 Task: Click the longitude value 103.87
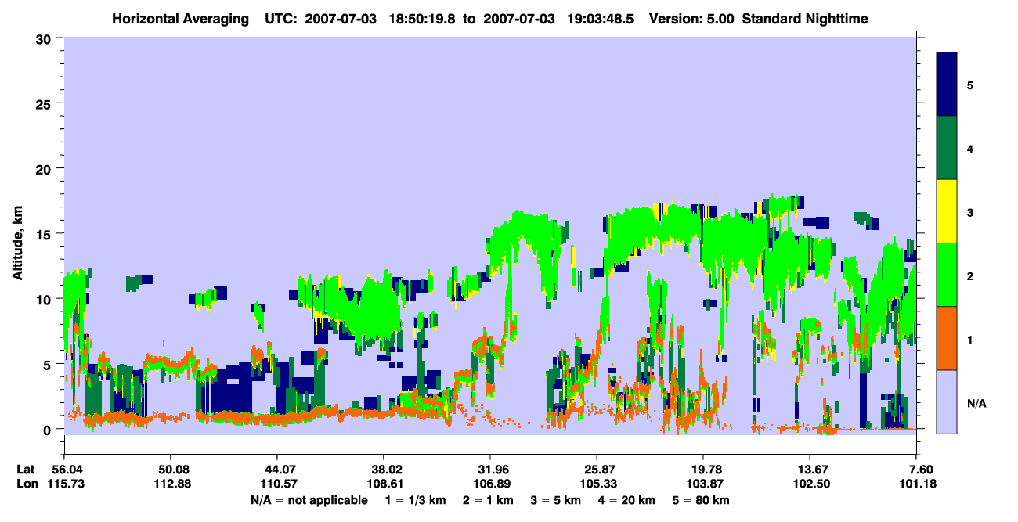click(x=703, y=484)
